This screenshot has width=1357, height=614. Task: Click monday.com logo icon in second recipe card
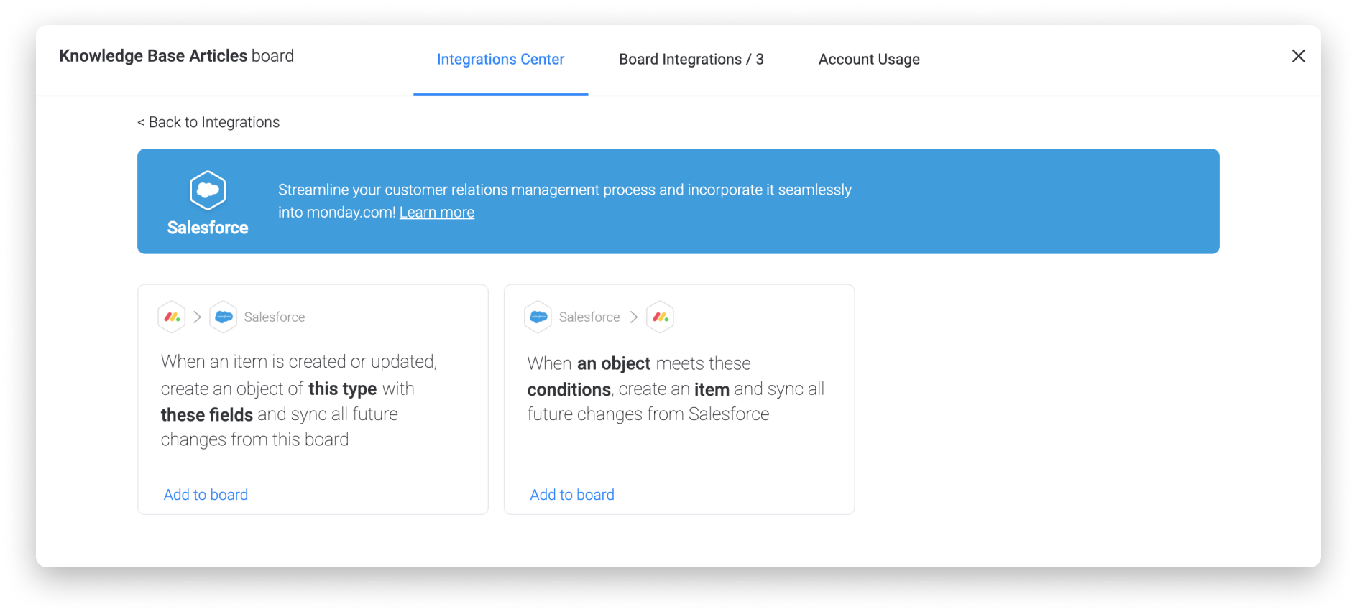point(661,317)
